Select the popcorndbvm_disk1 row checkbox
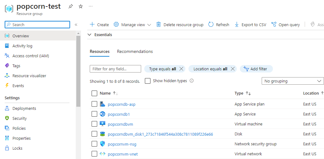 coord(94,134)
